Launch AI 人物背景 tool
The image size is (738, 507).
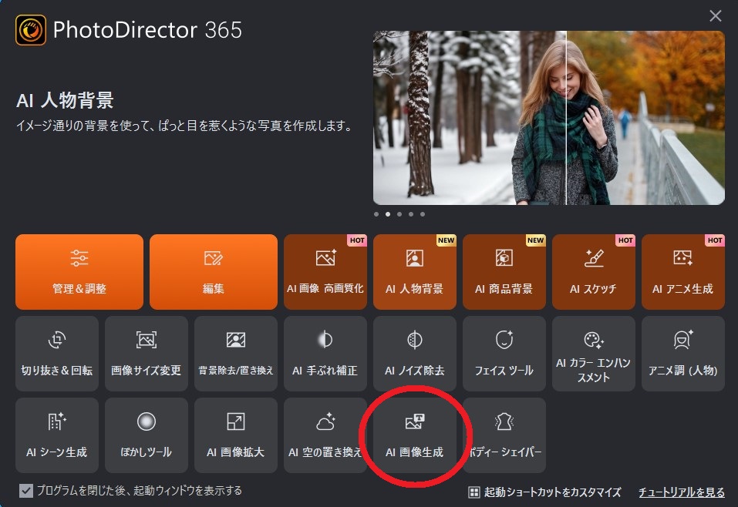(x=415, y=272)
